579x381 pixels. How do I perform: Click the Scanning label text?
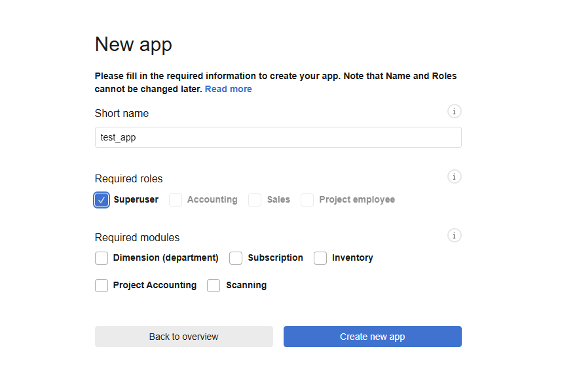click(x=246, y=285)
